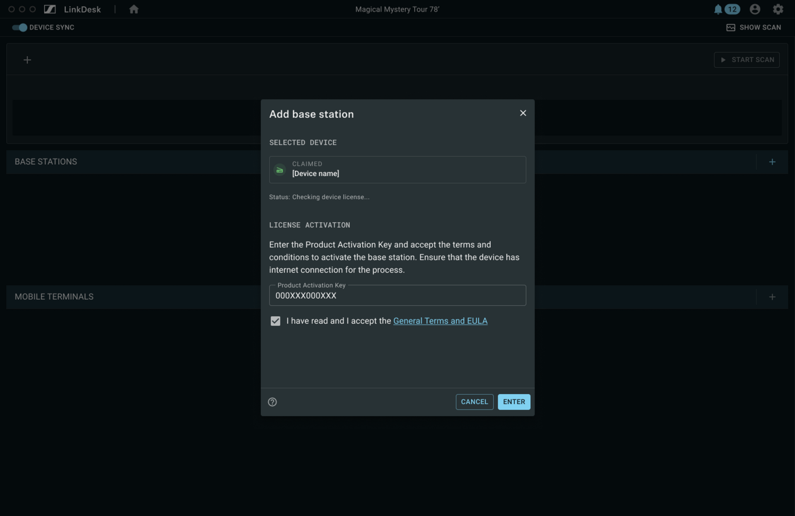Click the LinkDesk logo icon
795x516 pixels.
click(x=50, y=9)
